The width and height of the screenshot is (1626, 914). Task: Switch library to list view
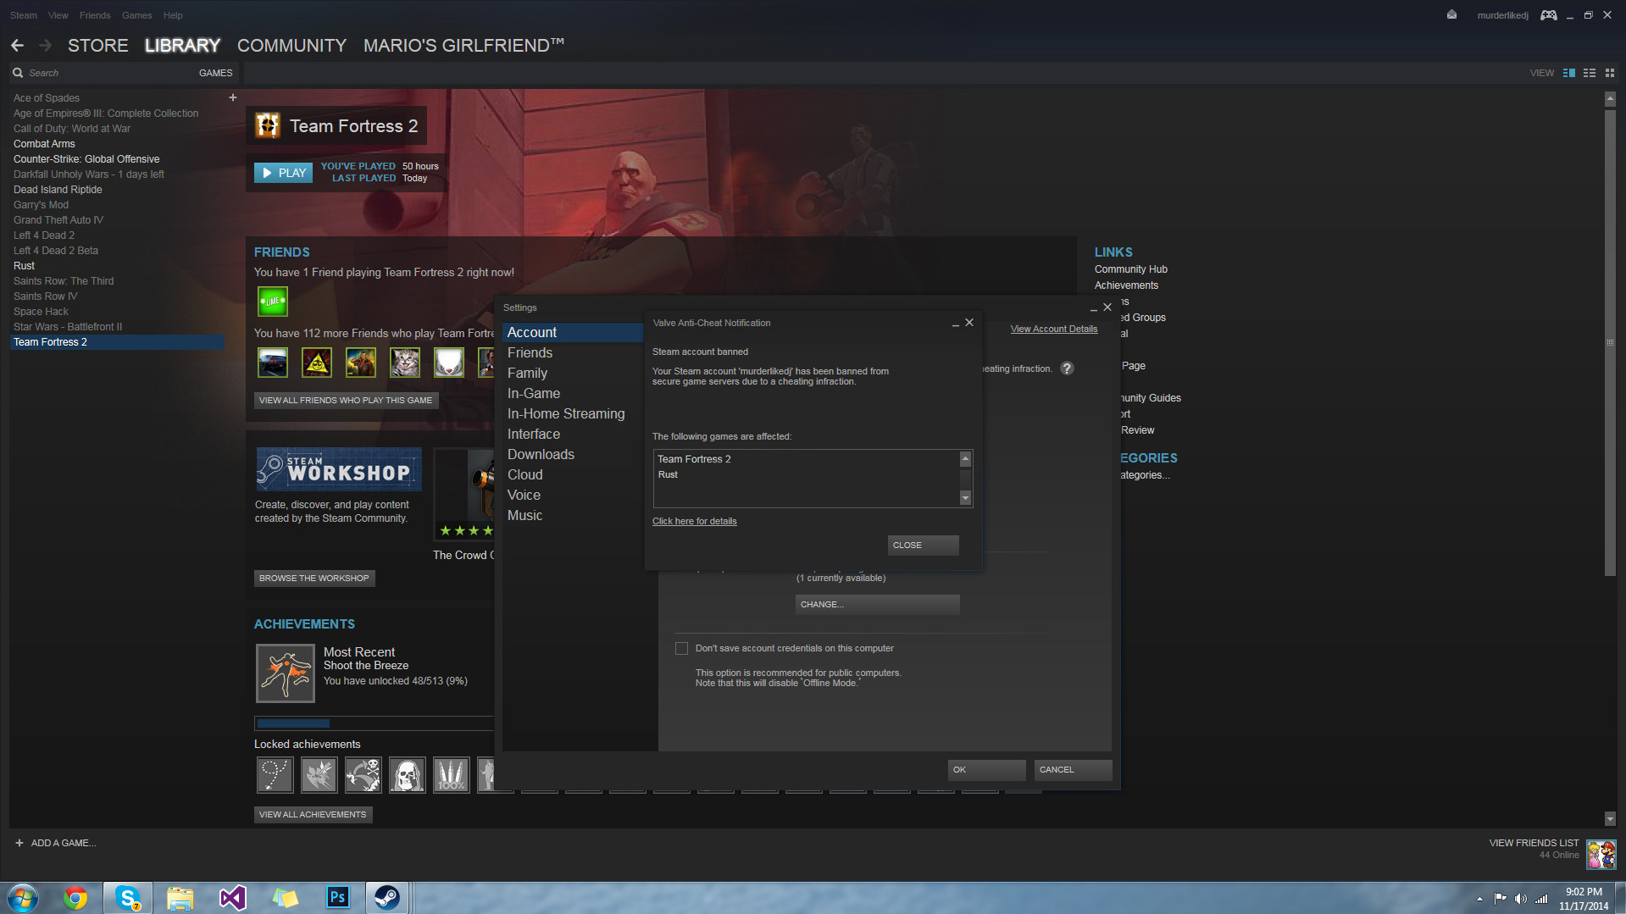pos(1590,73)
